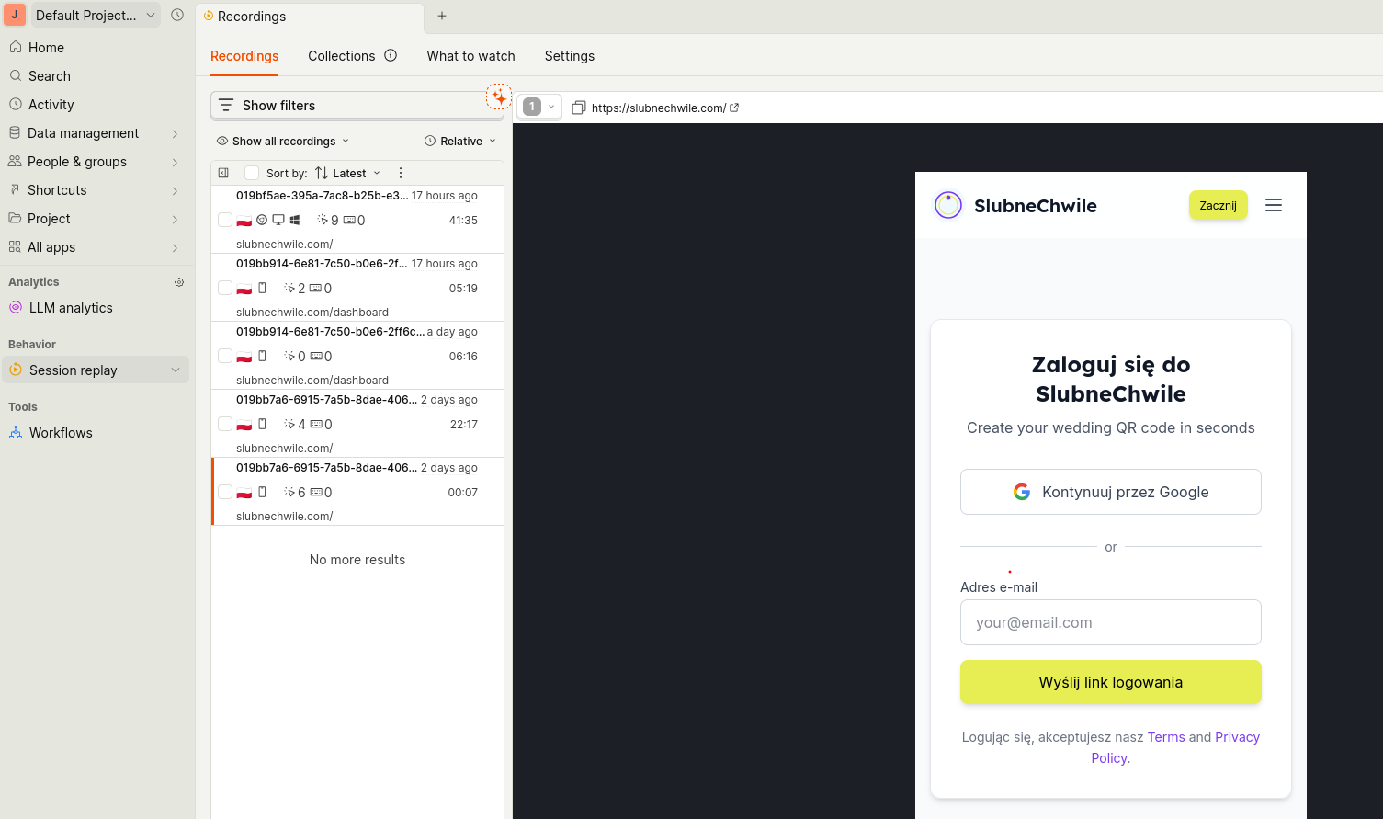Viewport: 1383px width, 819px height.
Task: Click the Collections info icon
Action: (391, 56)
